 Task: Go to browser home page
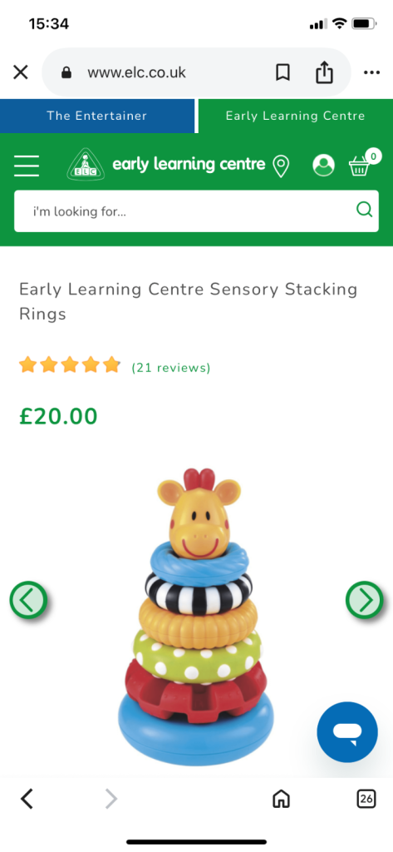pyautogui.click(x=281, y=799)
